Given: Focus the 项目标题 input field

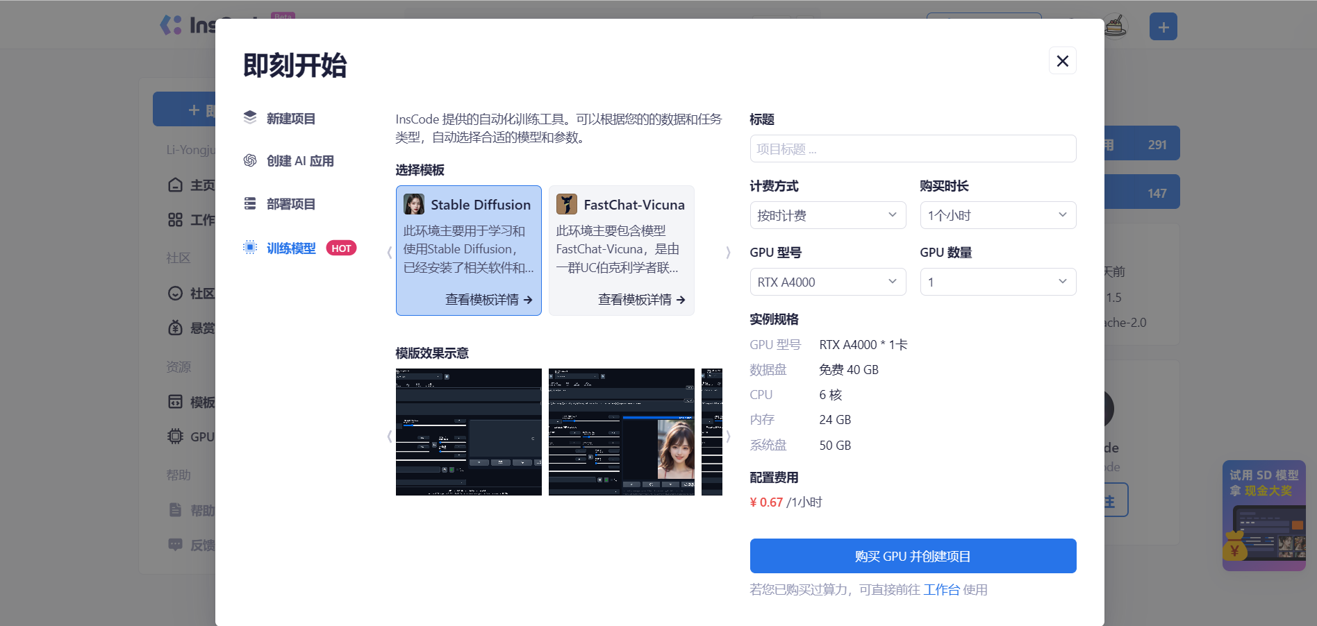Looking at the screenshot, I should click(913, 149).
